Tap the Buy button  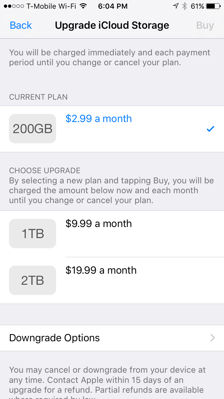point(205,25)
